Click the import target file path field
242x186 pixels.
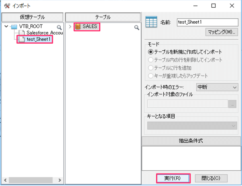pos(187,104)
